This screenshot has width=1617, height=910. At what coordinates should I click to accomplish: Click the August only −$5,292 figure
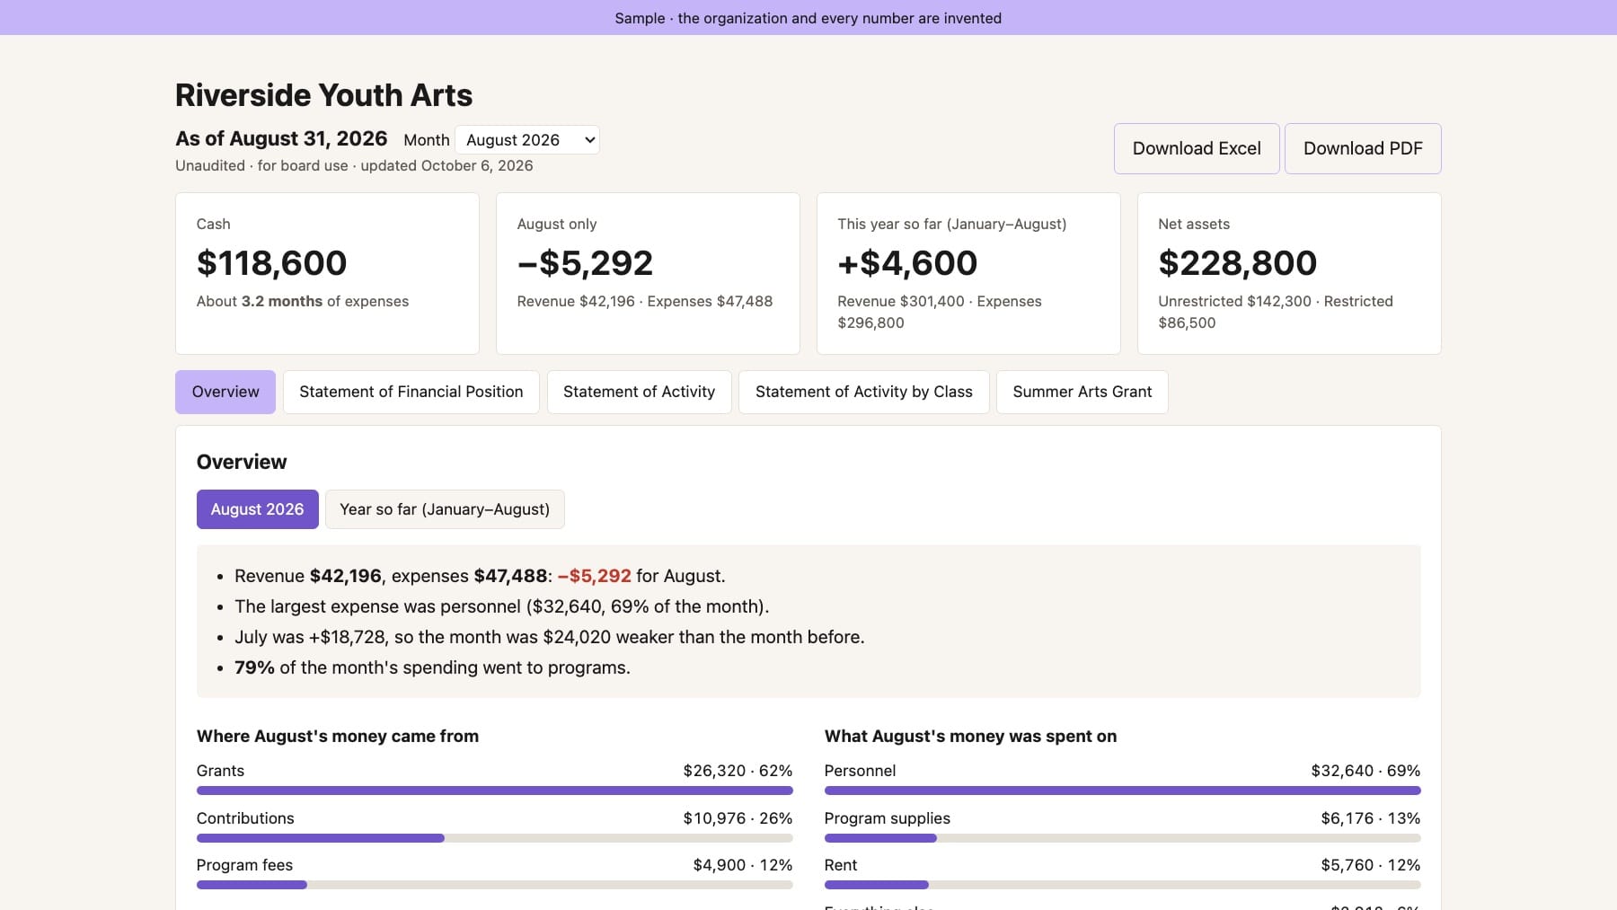(x=585, y=263)
